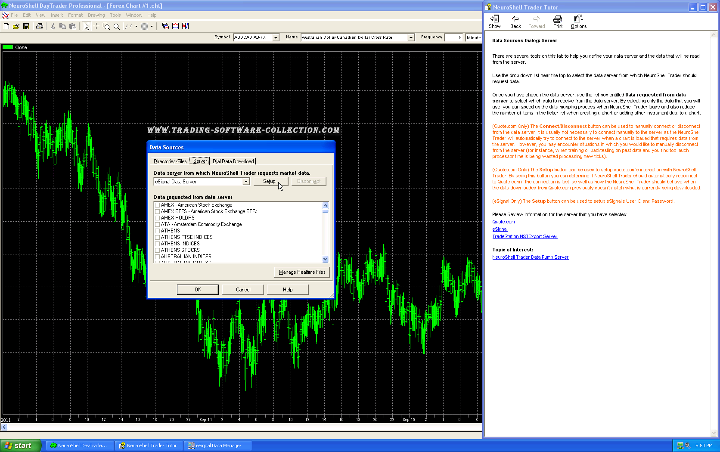Expand the instrument Name dropdown

point(410,38)
